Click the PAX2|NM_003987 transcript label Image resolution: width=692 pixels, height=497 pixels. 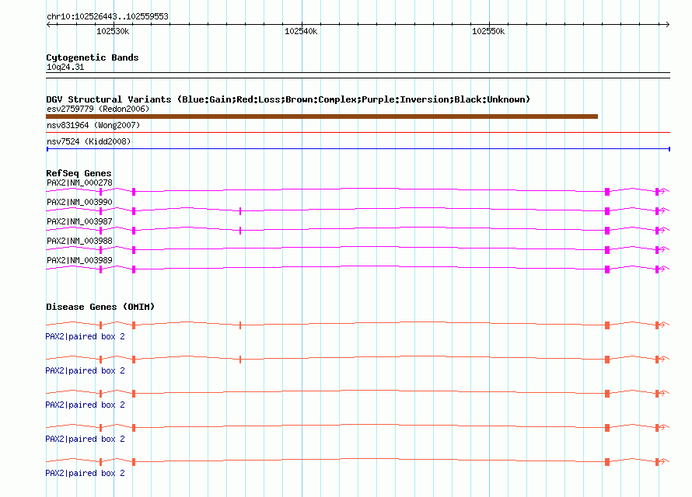[79, 221]
